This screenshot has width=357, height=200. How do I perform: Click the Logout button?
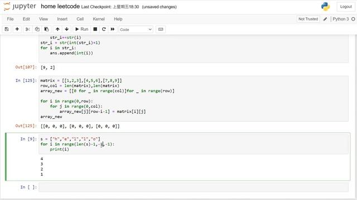346,7
